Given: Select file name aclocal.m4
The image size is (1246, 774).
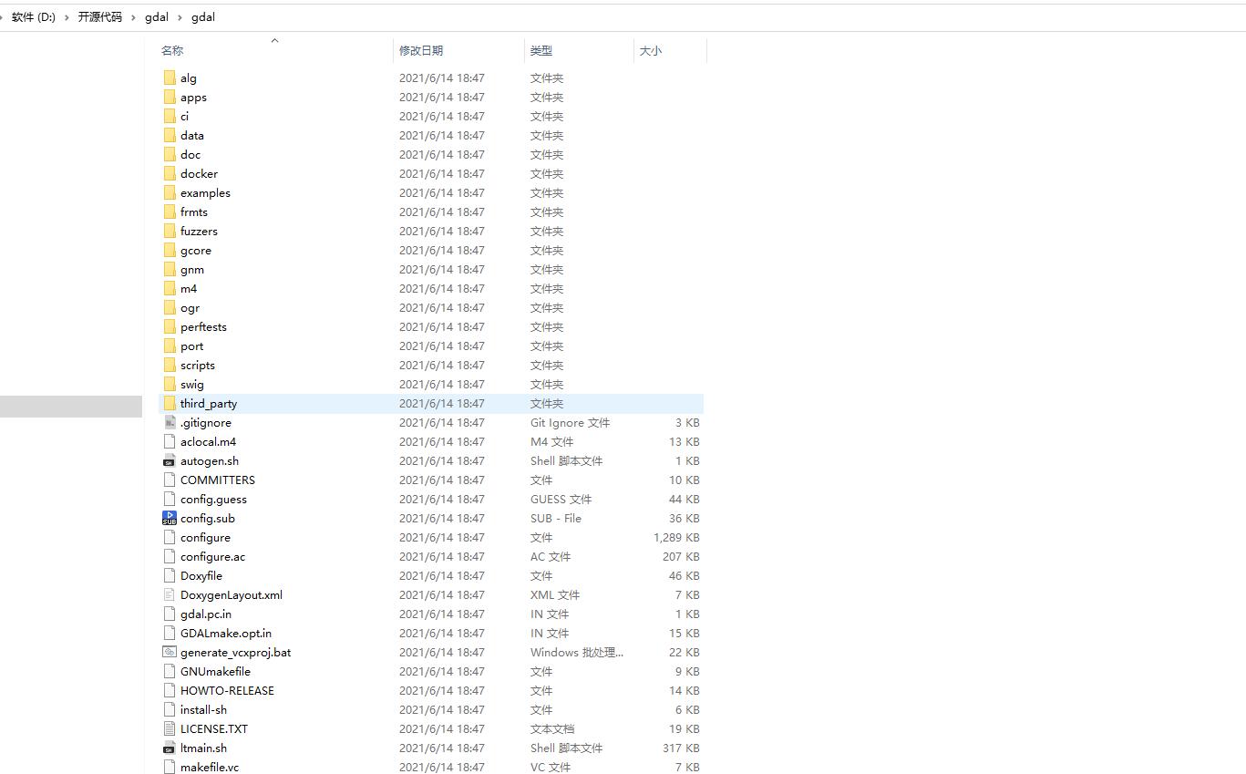Looking at the screenshot, I should (208, 441).
